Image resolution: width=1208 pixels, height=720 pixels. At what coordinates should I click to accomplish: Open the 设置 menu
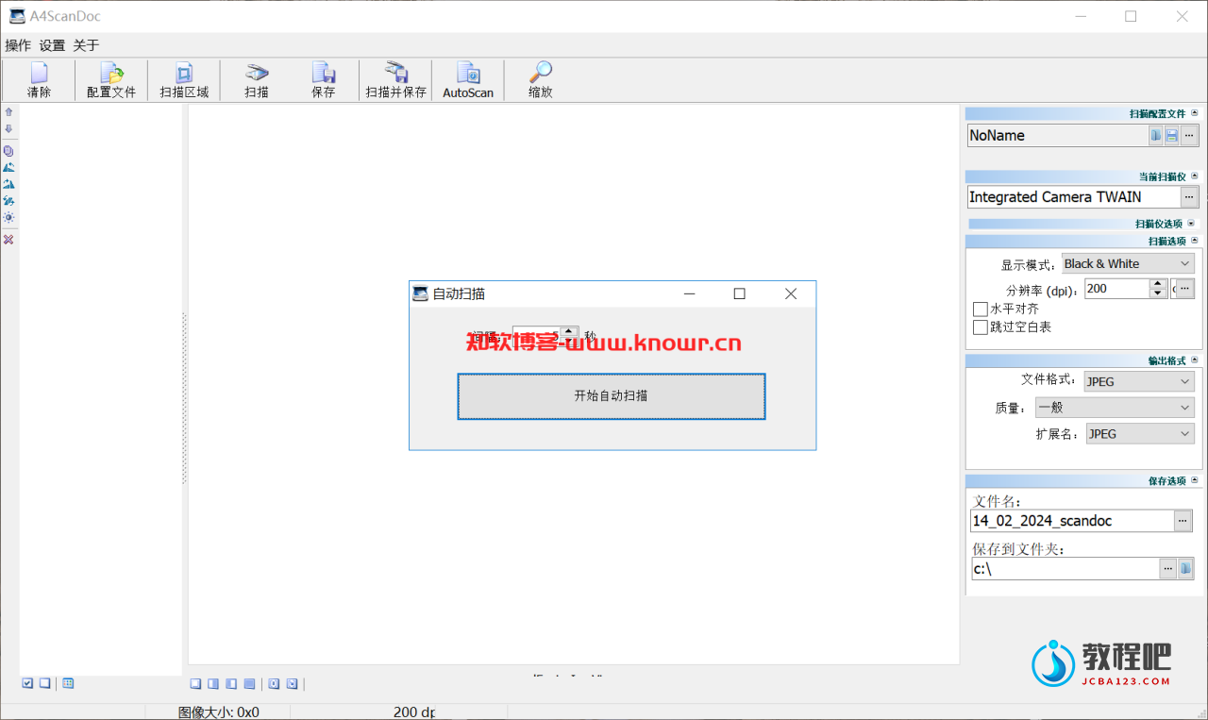(x=53, y=45)
